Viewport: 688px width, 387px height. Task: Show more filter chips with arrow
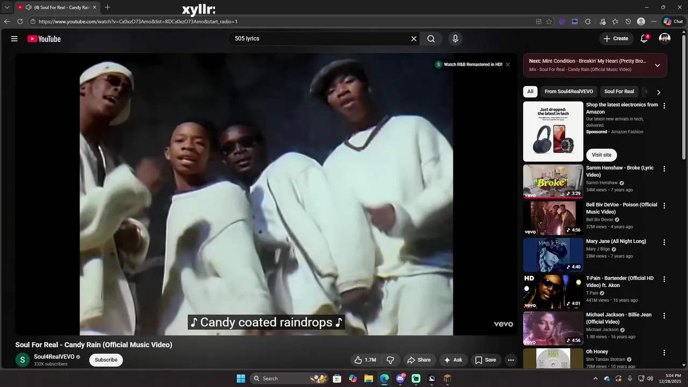click(x=658, y=92)
